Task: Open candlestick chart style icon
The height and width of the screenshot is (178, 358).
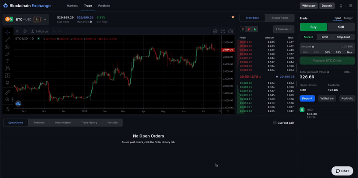Action: point(25,31)
